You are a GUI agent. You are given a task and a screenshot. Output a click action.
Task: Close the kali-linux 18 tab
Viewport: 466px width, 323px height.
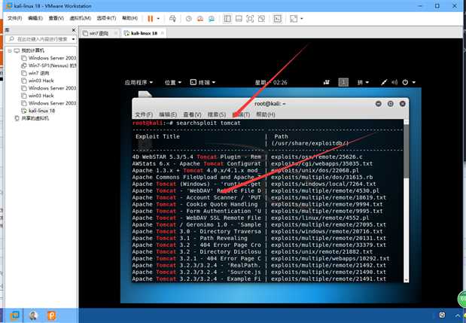(x=163, y=33)
